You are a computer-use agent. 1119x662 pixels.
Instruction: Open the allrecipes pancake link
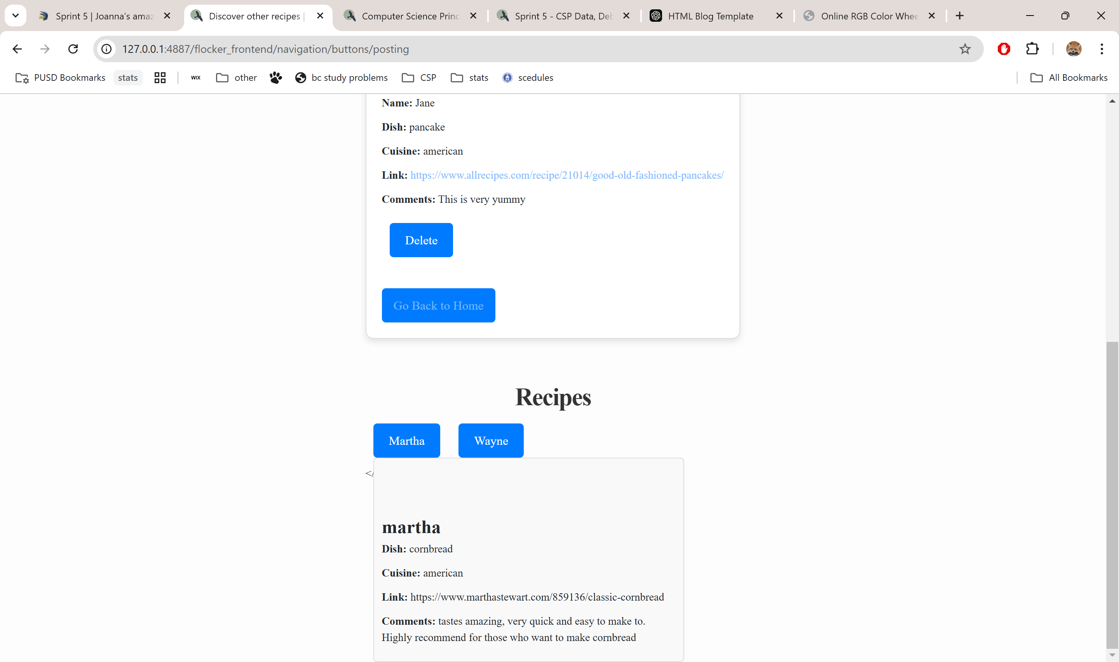click(x=566, y=174)
